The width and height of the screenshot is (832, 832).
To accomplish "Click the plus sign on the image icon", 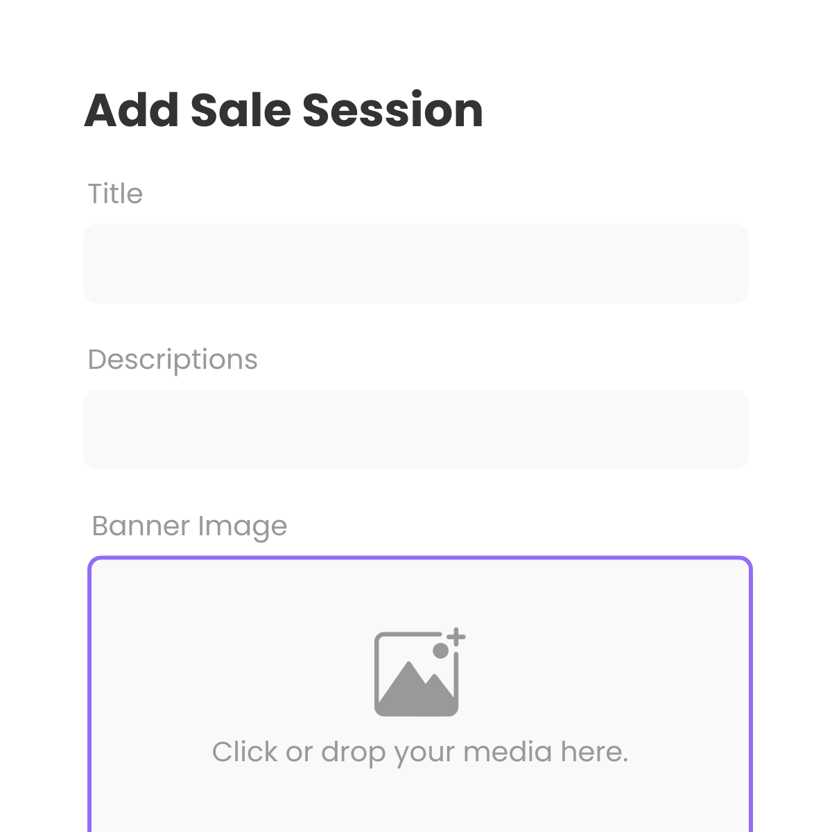I will tap(456, 637).
